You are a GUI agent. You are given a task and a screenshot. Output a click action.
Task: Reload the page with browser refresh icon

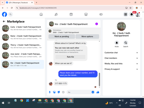click(x=12, y=8)
